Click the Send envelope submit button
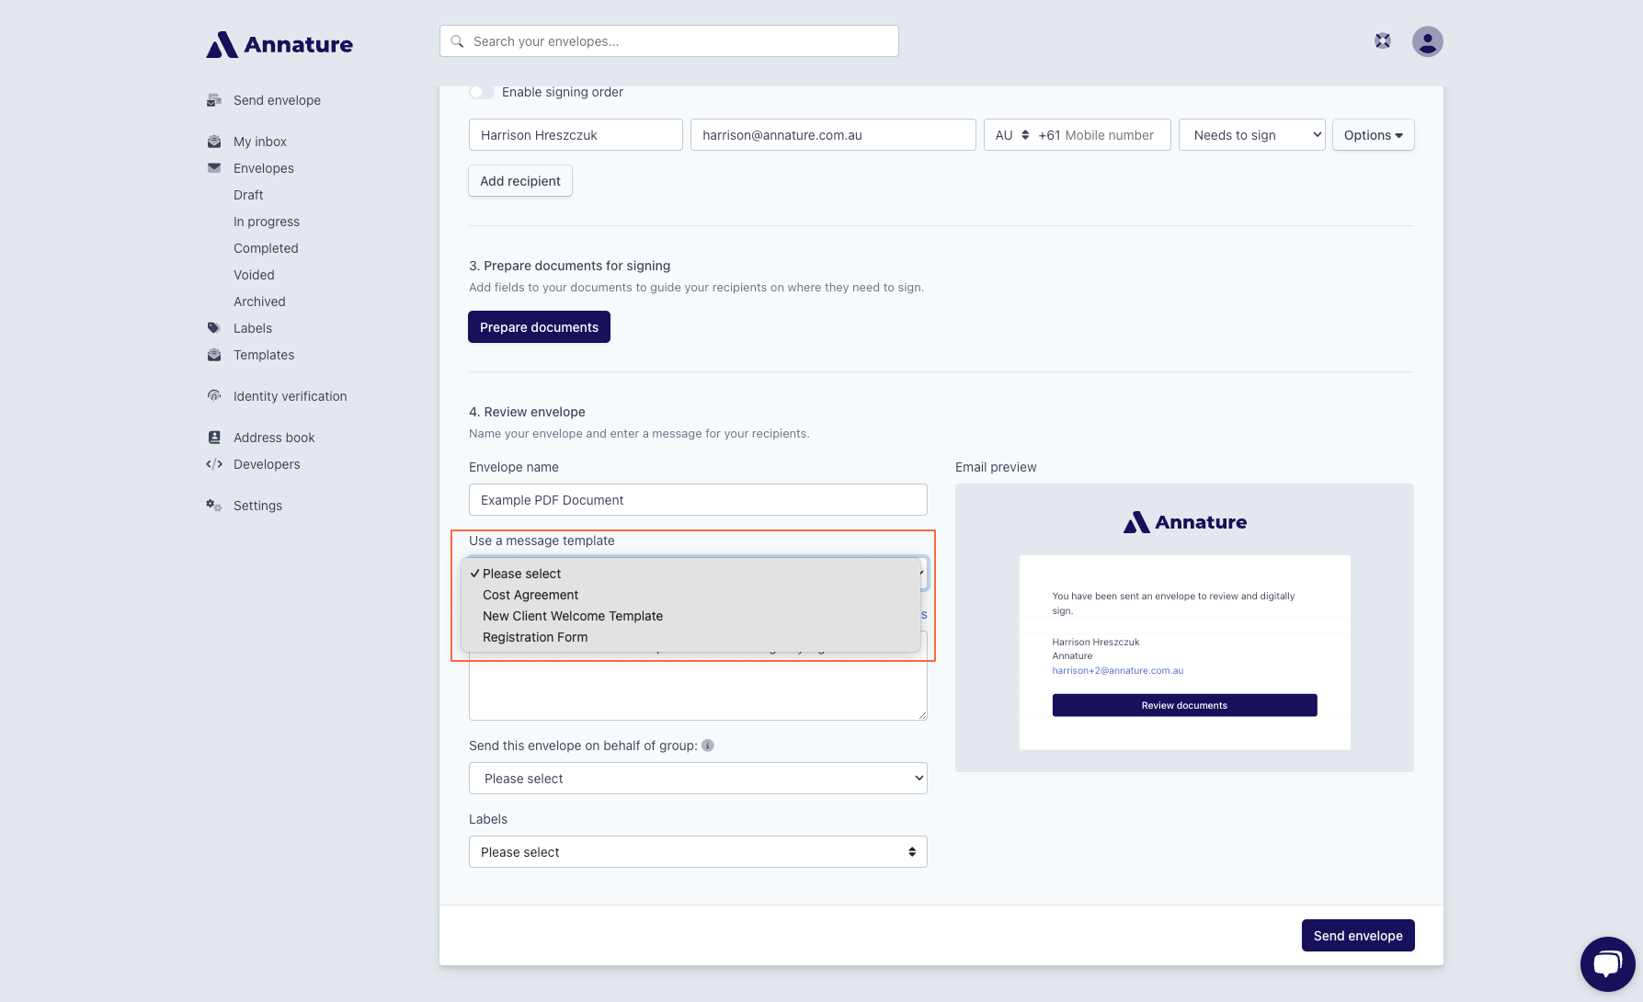 tap(1358, 936)
